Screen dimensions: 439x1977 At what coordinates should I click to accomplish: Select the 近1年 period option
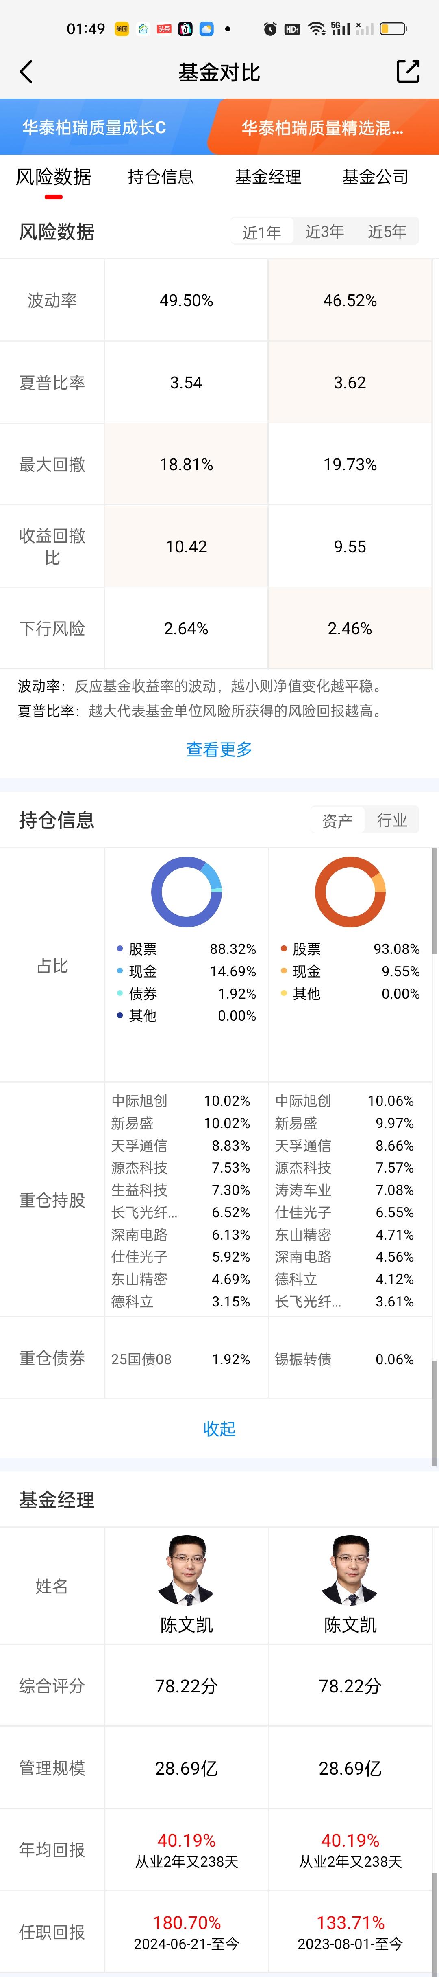262,232
